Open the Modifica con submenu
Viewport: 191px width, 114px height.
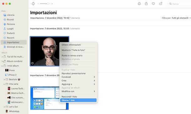point(78,91)
